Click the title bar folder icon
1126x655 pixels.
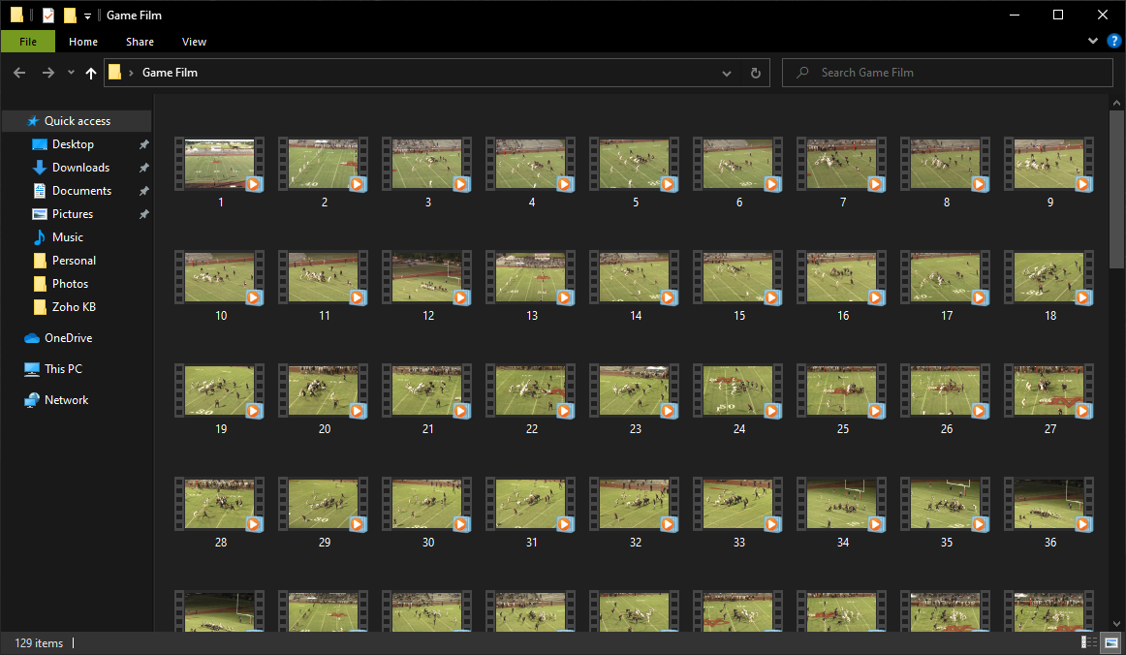(x=16, y=16)
